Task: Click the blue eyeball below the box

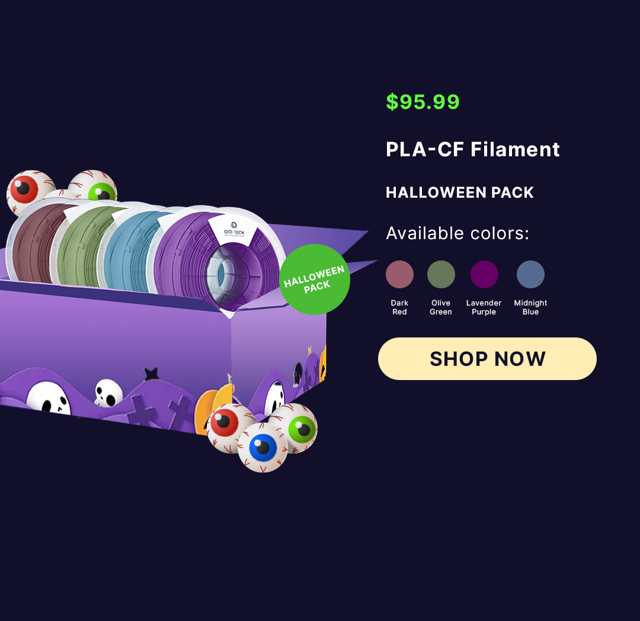Action: [263, 448]
